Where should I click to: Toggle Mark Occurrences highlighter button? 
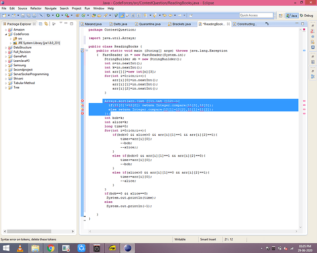[122, 15]
